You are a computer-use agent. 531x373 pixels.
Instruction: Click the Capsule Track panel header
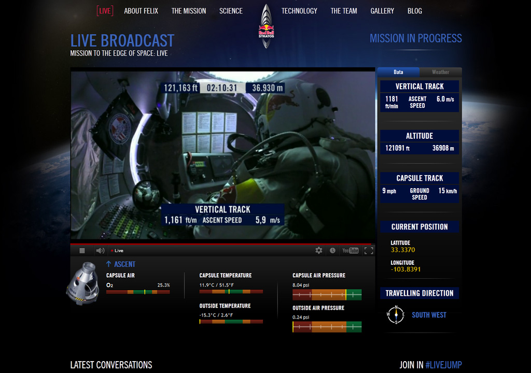click(x=419, y=178)
